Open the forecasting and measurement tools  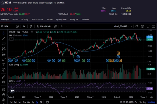4,54
